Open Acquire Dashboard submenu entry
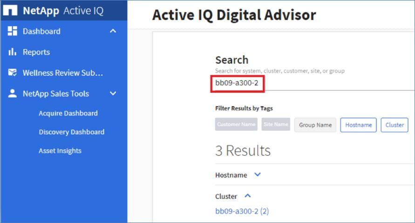This screenshot has width=415, height=223. [x=68, y=113]
